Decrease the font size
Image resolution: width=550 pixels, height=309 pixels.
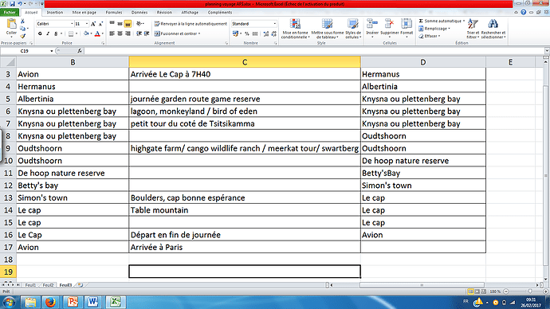tap(100, 24)
